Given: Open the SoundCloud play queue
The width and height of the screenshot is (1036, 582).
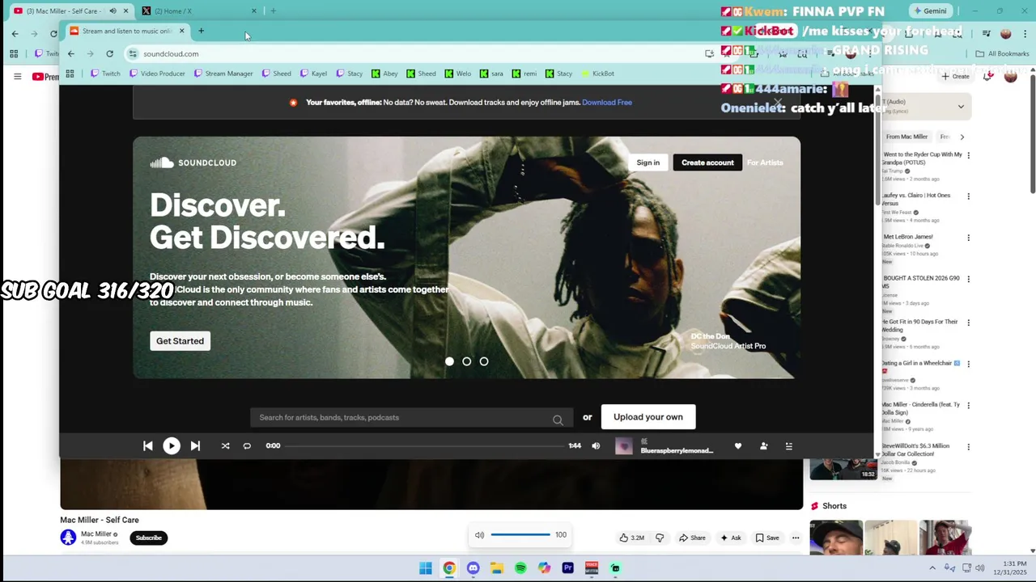Looking at the screenshot, I should coord(788,445).
